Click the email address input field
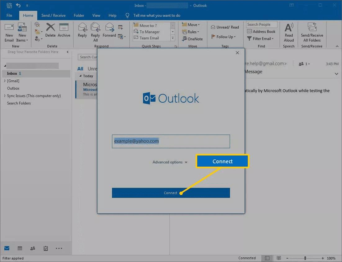Screen dimensions: 342x262 coord(171,141)
